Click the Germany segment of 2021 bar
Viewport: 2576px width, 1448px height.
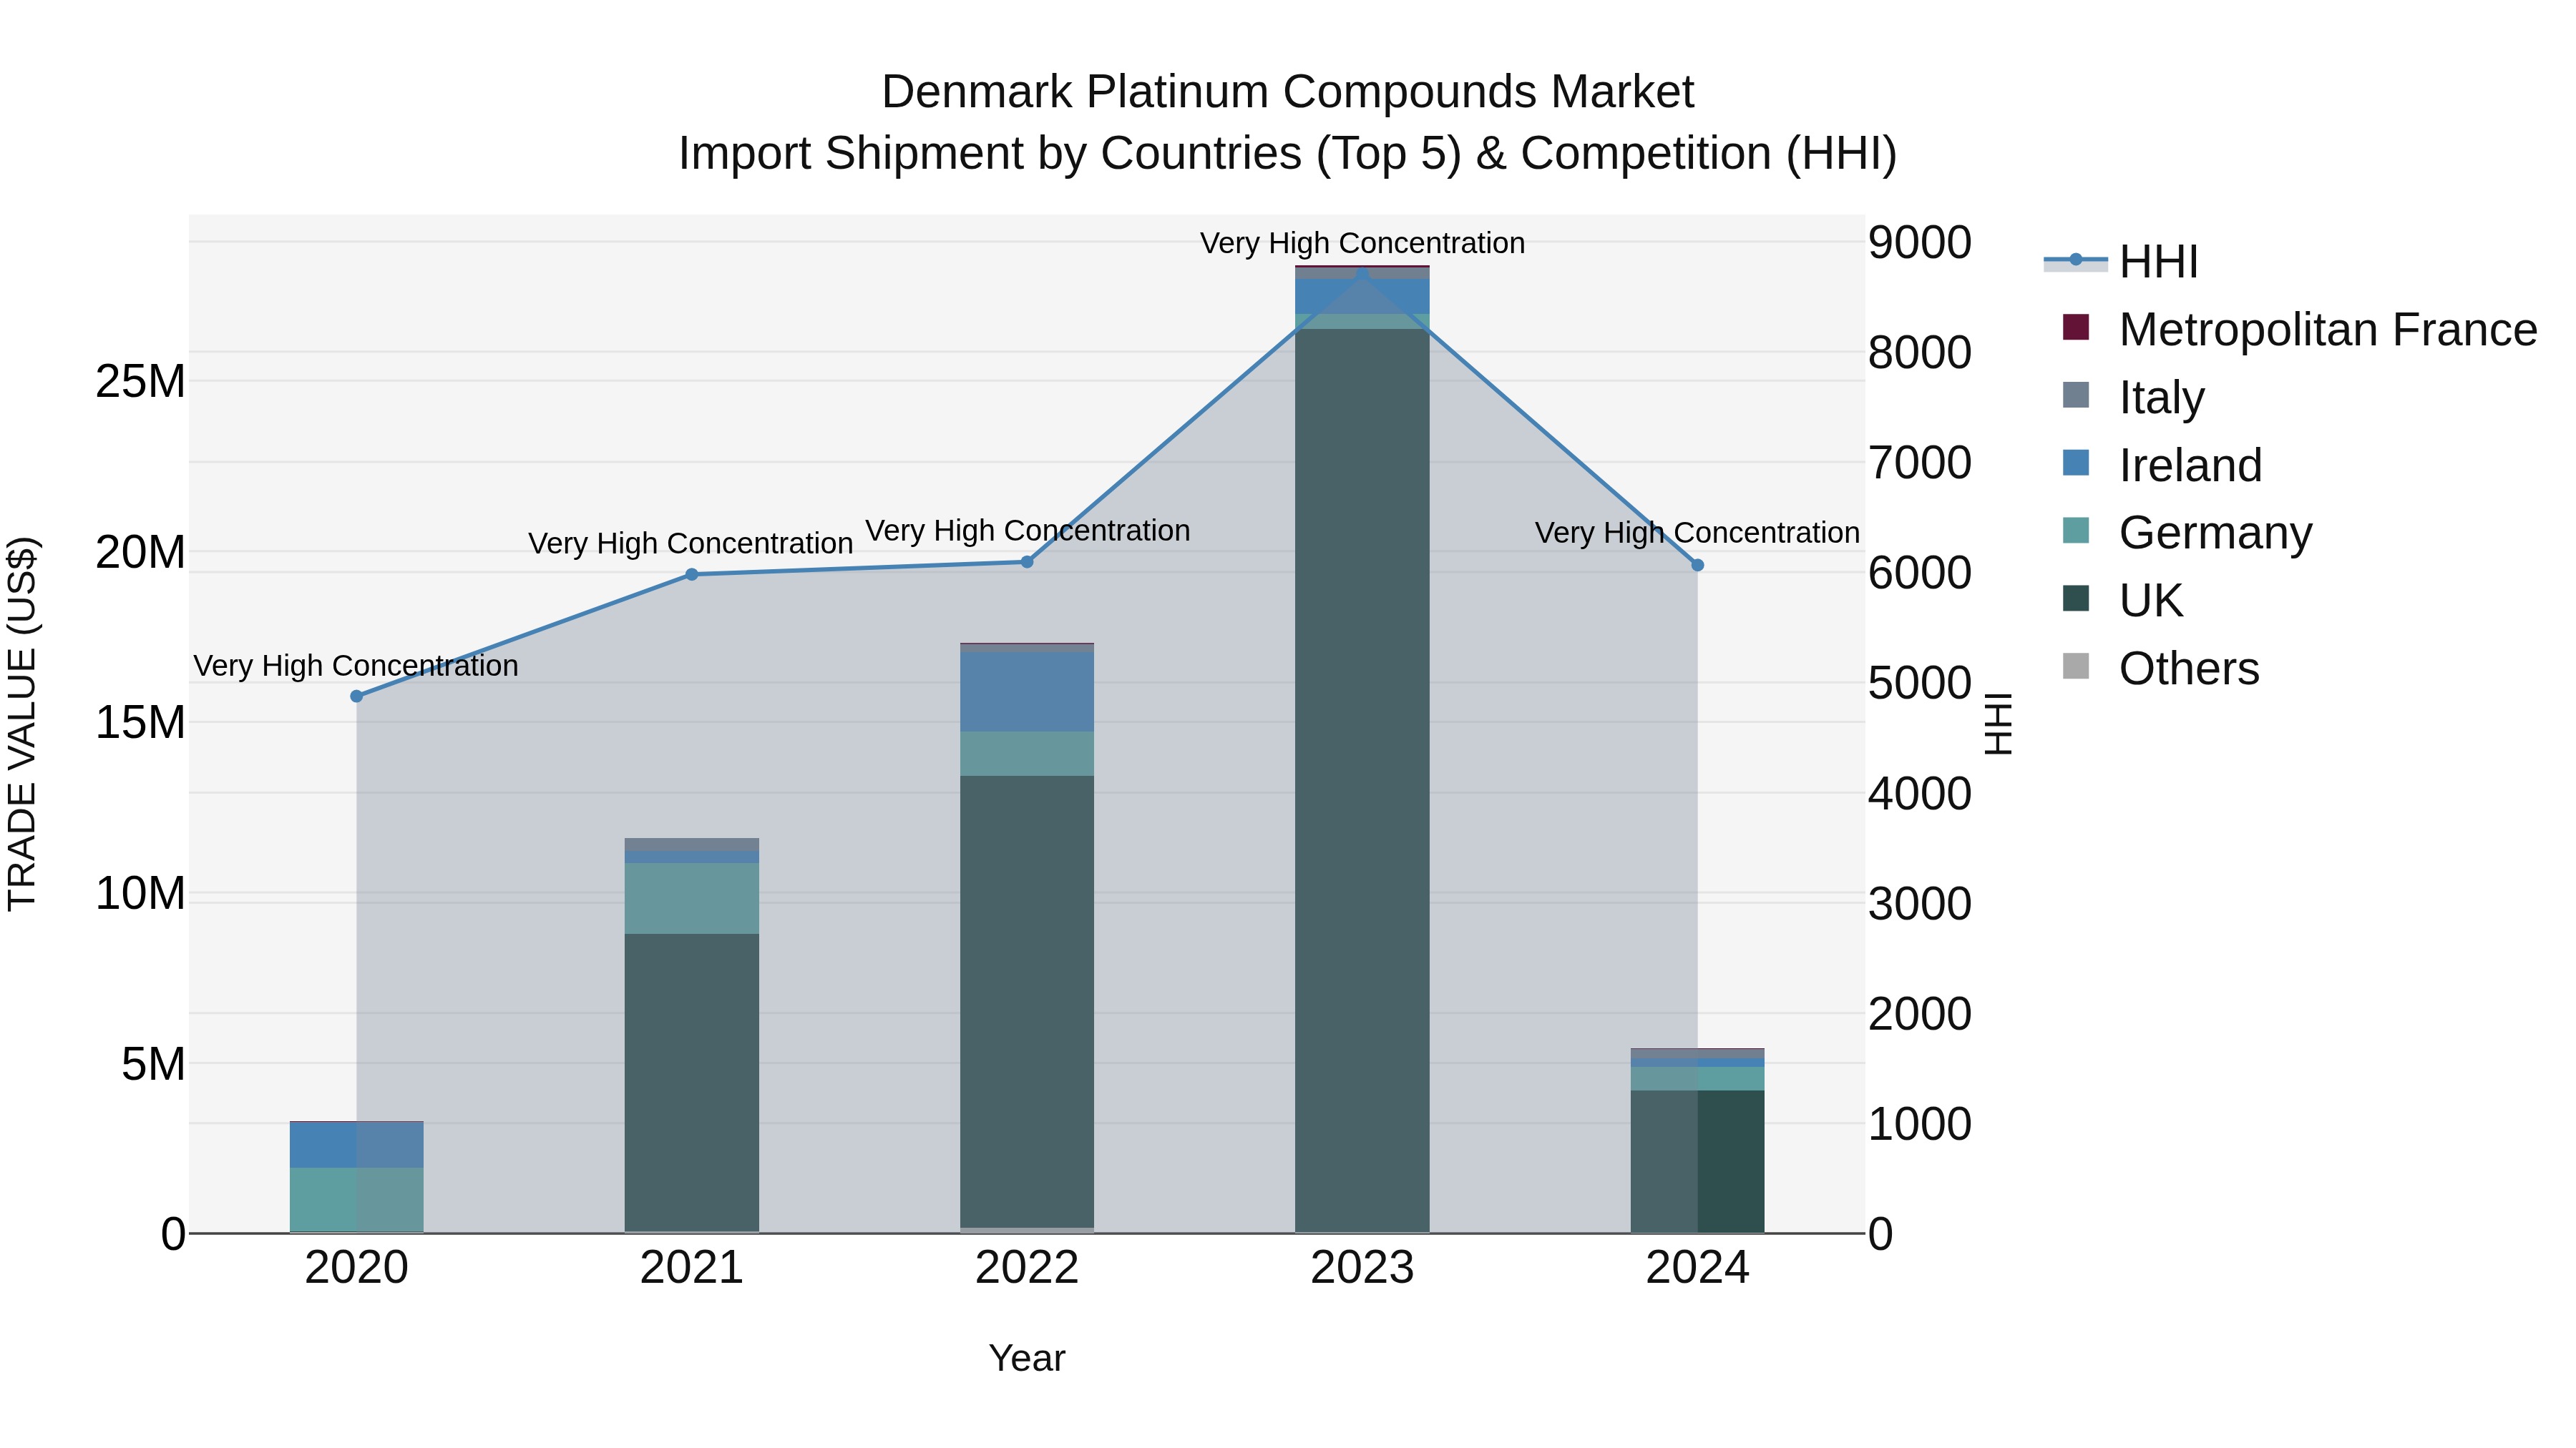point(692,900)
